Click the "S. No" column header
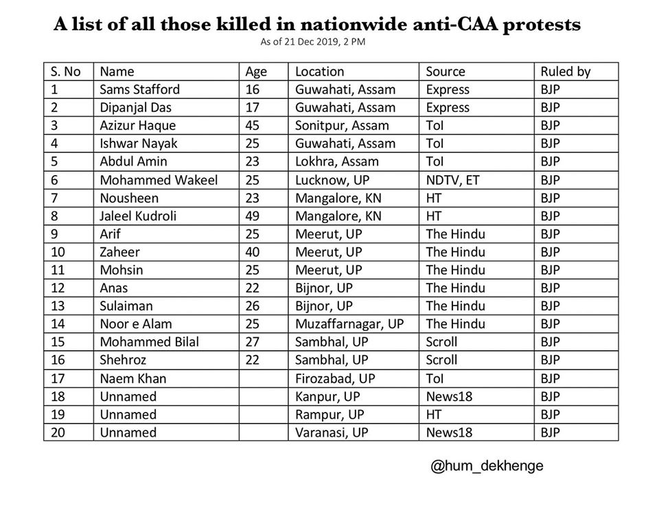The image size is (659, 515). pyautogui.click(x=66, y=71)
